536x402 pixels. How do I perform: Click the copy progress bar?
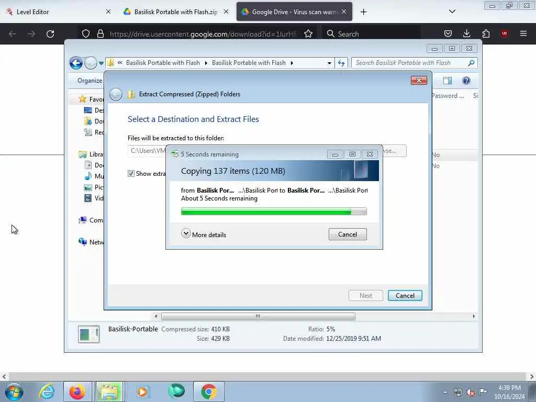(274, 211)
